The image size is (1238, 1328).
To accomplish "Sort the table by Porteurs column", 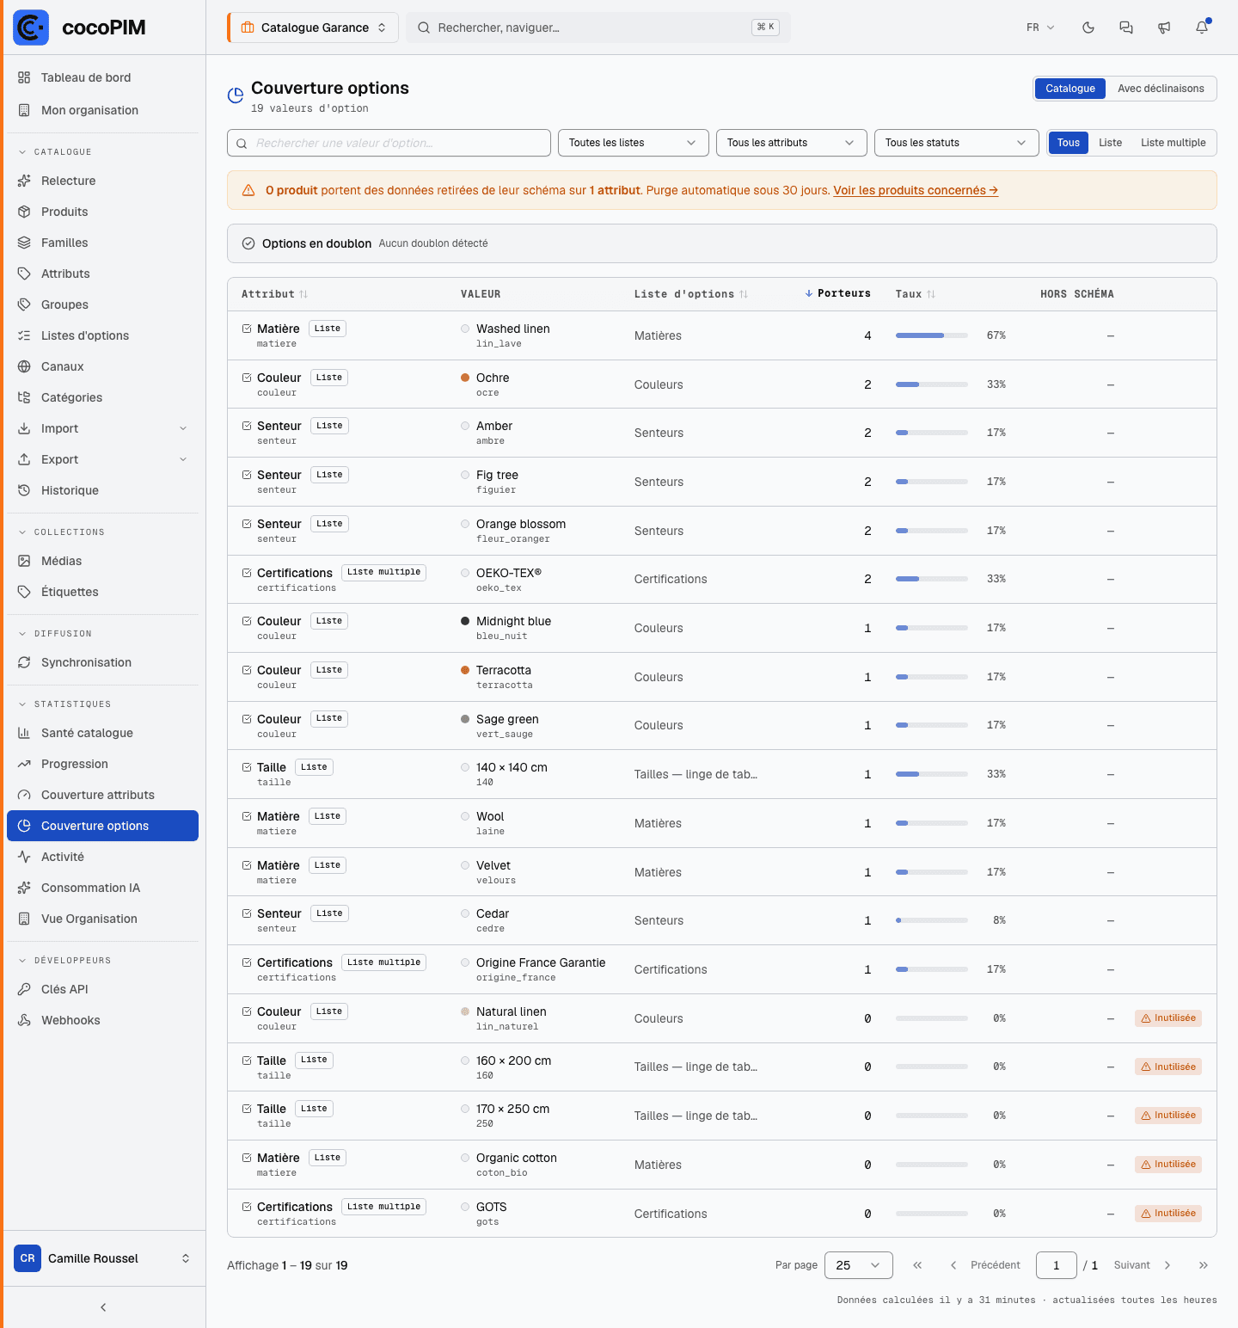I will [838, 293].
